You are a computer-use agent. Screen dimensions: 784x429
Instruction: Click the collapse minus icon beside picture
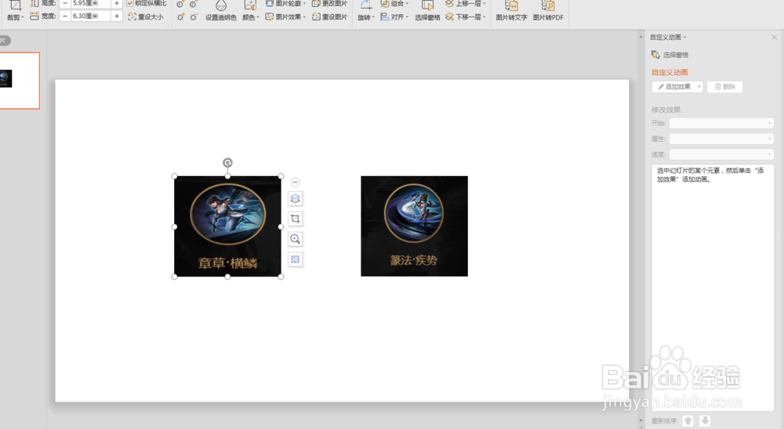(x=295, y=182)
